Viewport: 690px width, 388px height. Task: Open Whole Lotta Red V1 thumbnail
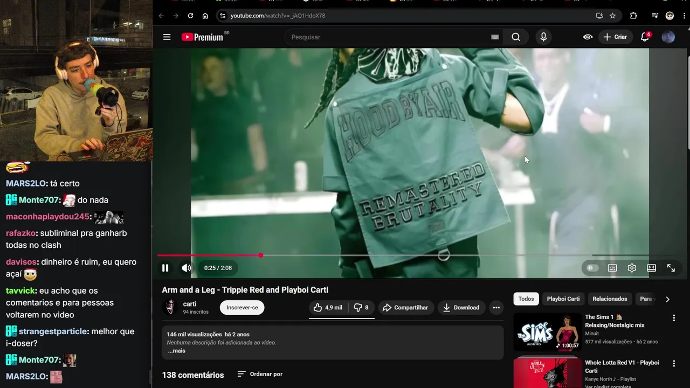click(547, 373)
